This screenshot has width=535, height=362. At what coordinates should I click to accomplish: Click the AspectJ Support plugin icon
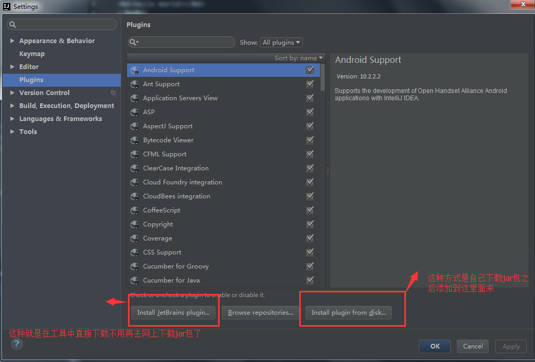coord(134,126)
